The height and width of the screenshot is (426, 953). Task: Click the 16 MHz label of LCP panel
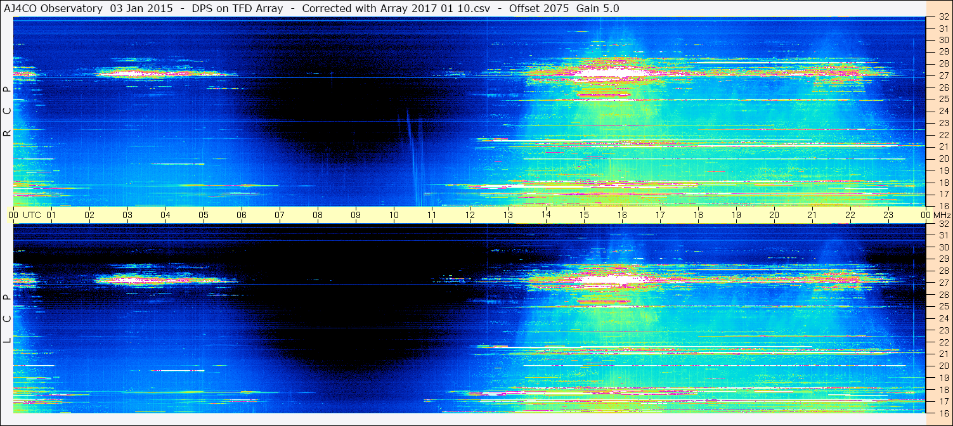coord(943,413)
